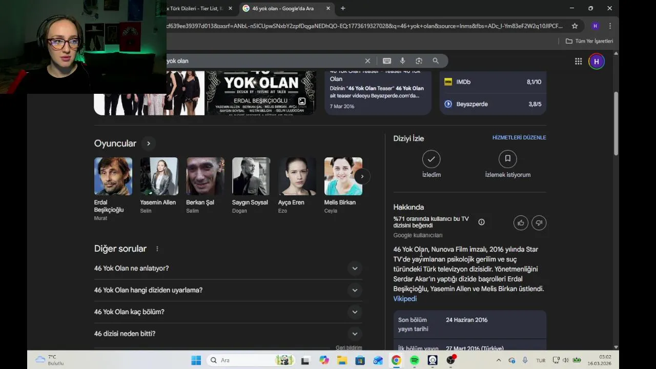Submit the search with the magnifier icon
Screen dimensions: 656x369
(x=436, y=61)
